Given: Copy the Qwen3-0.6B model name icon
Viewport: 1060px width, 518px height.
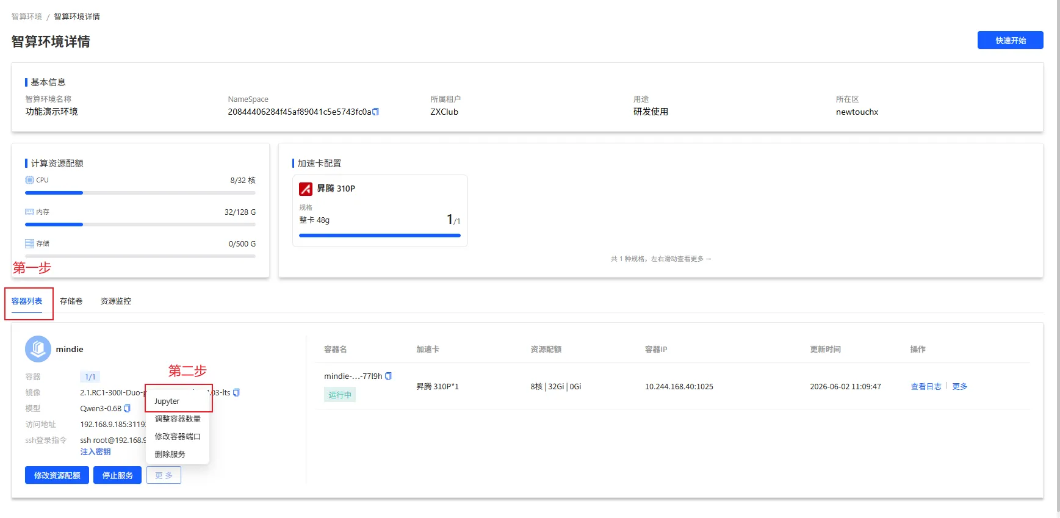Looking at the screenshot, I should pyautogui.click(x=127, y=408).
